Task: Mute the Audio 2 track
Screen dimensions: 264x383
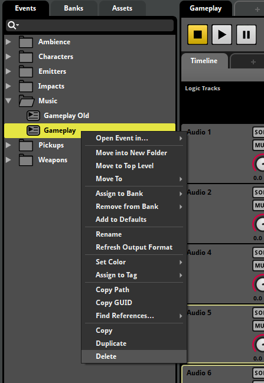Action: pos(259,205)
